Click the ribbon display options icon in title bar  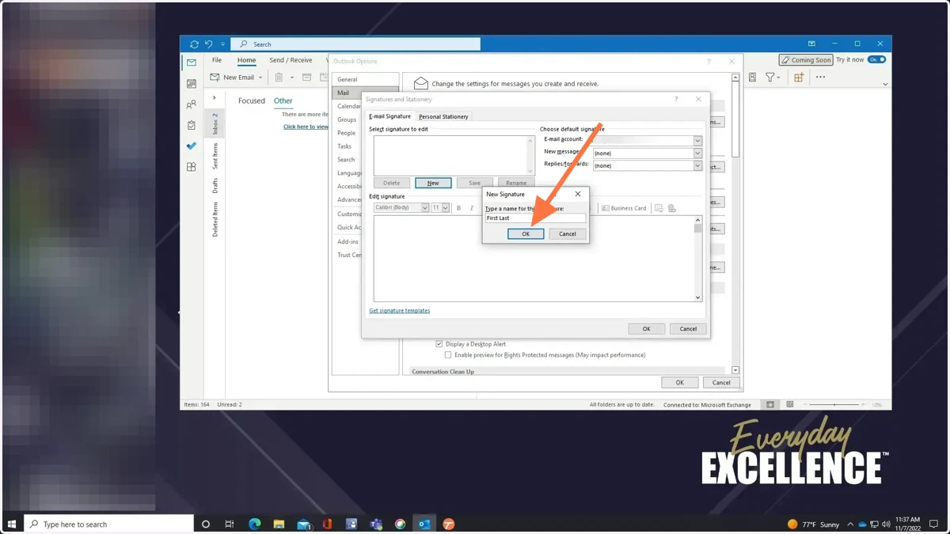[x=811, y=44]
